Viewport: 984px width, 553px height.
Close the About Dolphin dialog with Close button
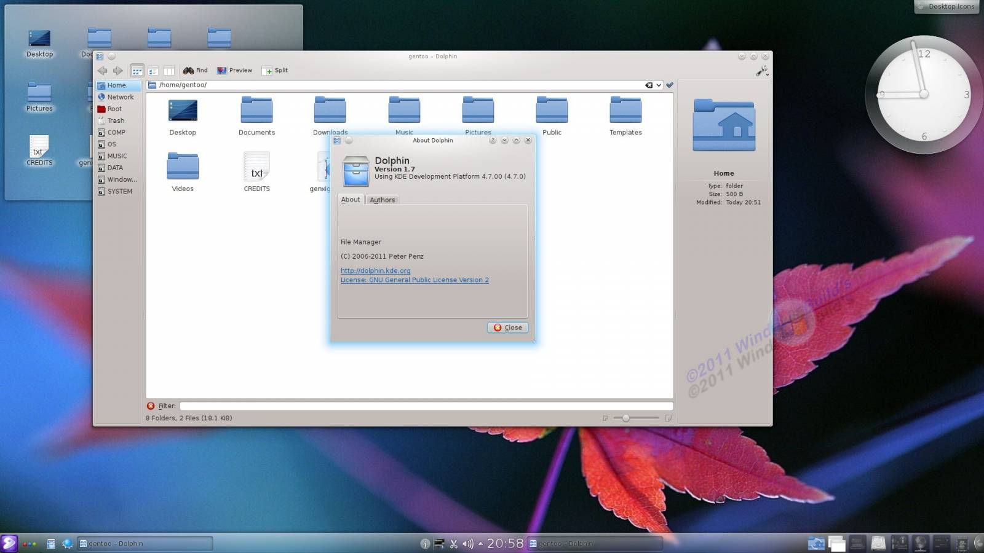click(x=508, y=327)
